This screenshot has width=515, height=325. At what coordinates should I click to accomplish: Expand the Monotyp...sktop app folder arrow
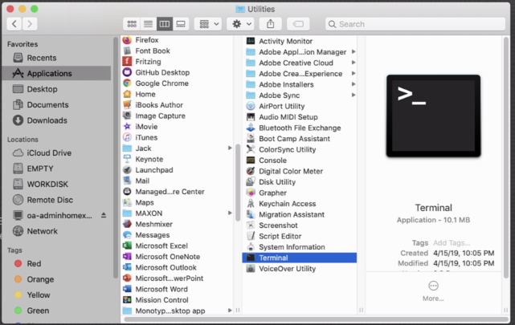[x=230, y=311]
